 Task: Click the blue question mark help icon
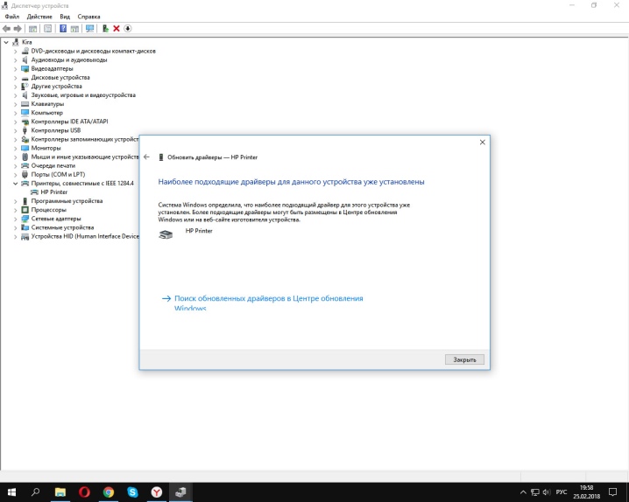coord(63,28)
